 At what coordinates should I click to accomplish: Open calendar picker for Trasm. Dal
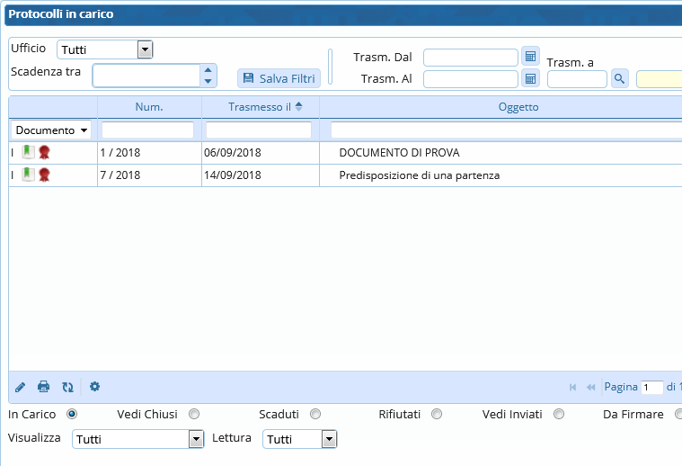pos(531,57)
